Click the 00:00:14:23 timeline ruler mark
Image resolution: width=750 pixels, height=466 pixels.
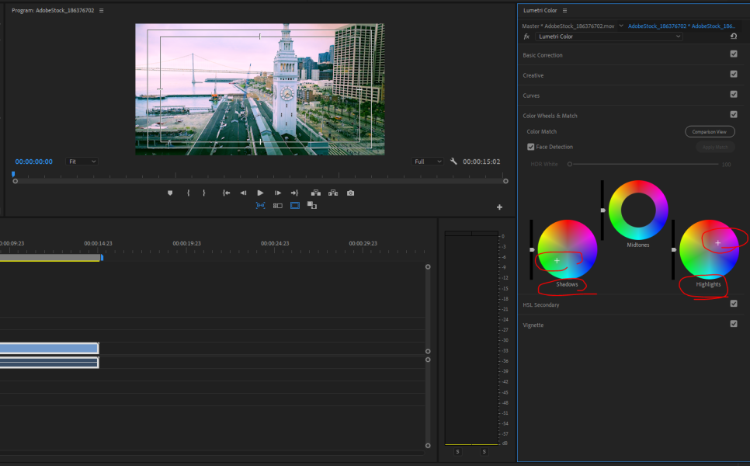pyautogui.click(x=98, y=244)
